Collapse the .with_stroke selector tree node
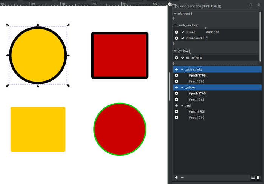The image size is (264, 184). 182,70
